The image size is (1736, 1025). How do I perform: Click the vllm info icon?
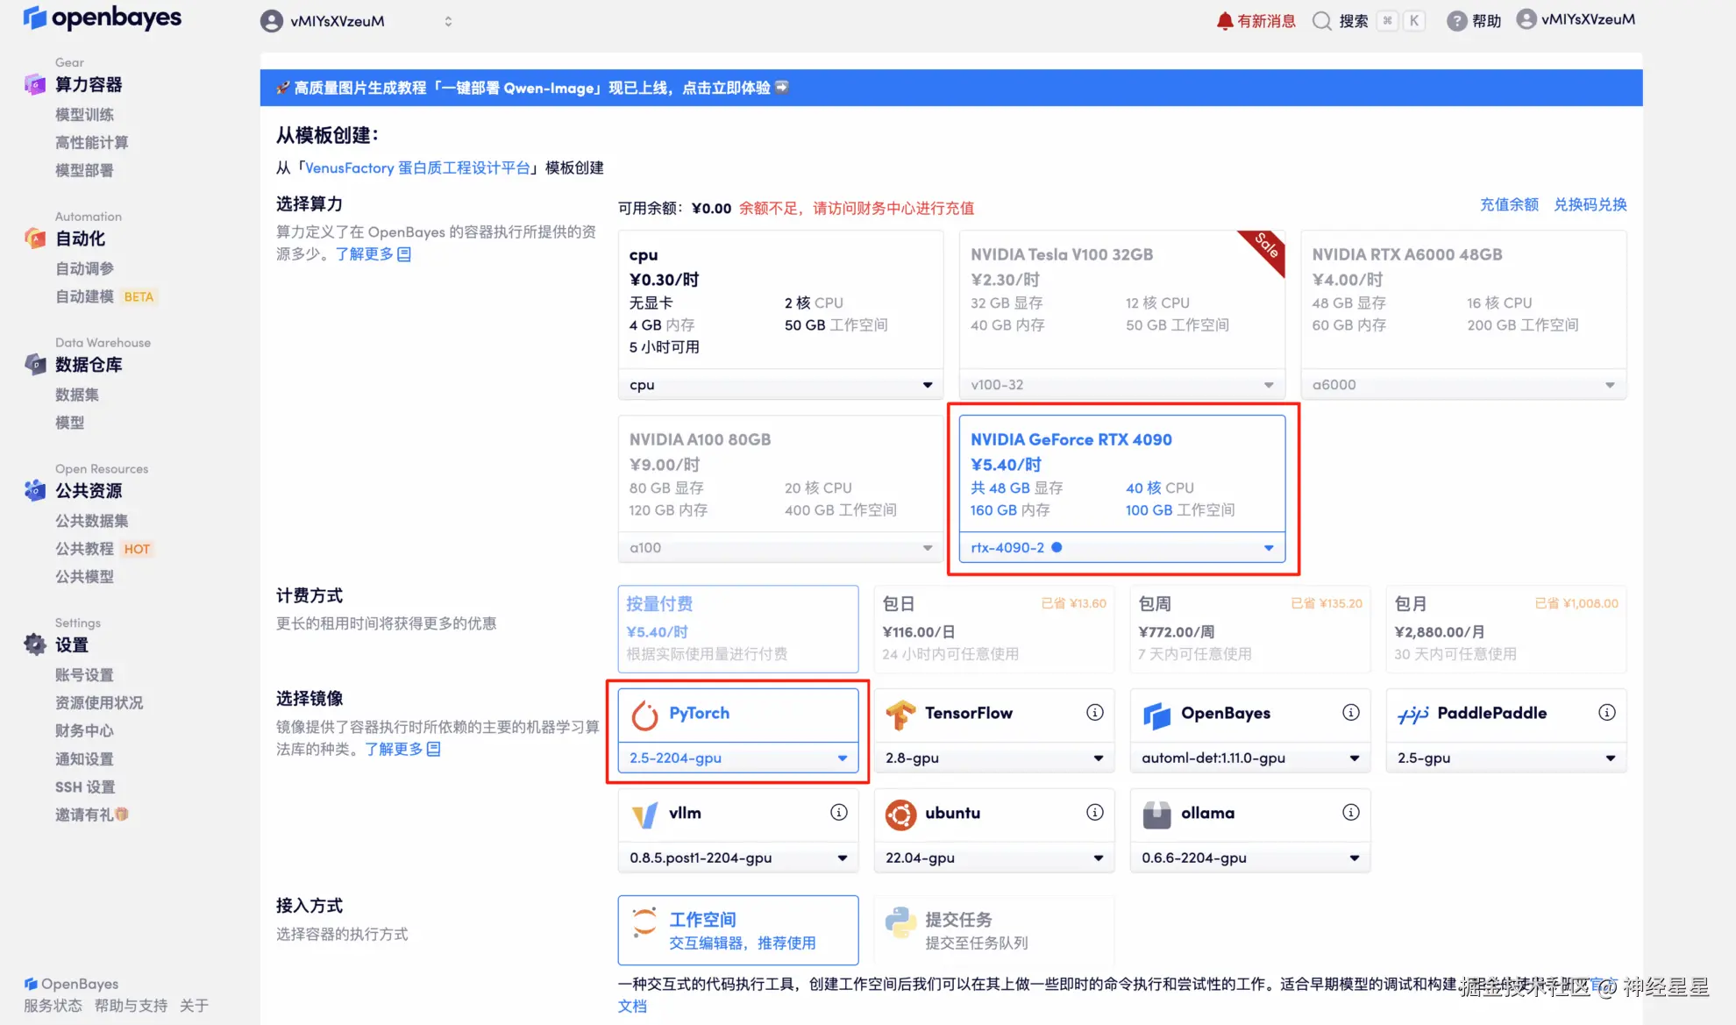click(838, 813)
